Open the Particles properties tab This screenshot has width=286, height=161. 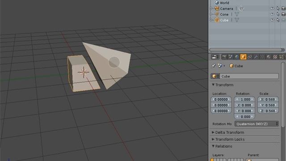pos(282,57)
